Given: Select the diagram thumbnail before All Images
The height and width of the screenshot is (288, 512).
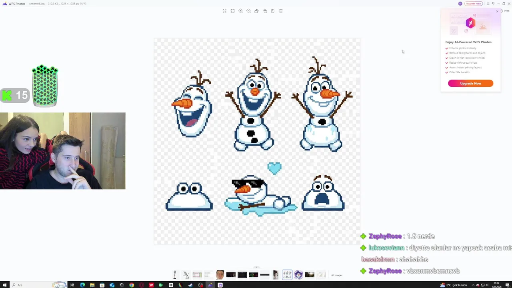Looking at the screenshot, I should pyautogui.click(x=321, y=275).
